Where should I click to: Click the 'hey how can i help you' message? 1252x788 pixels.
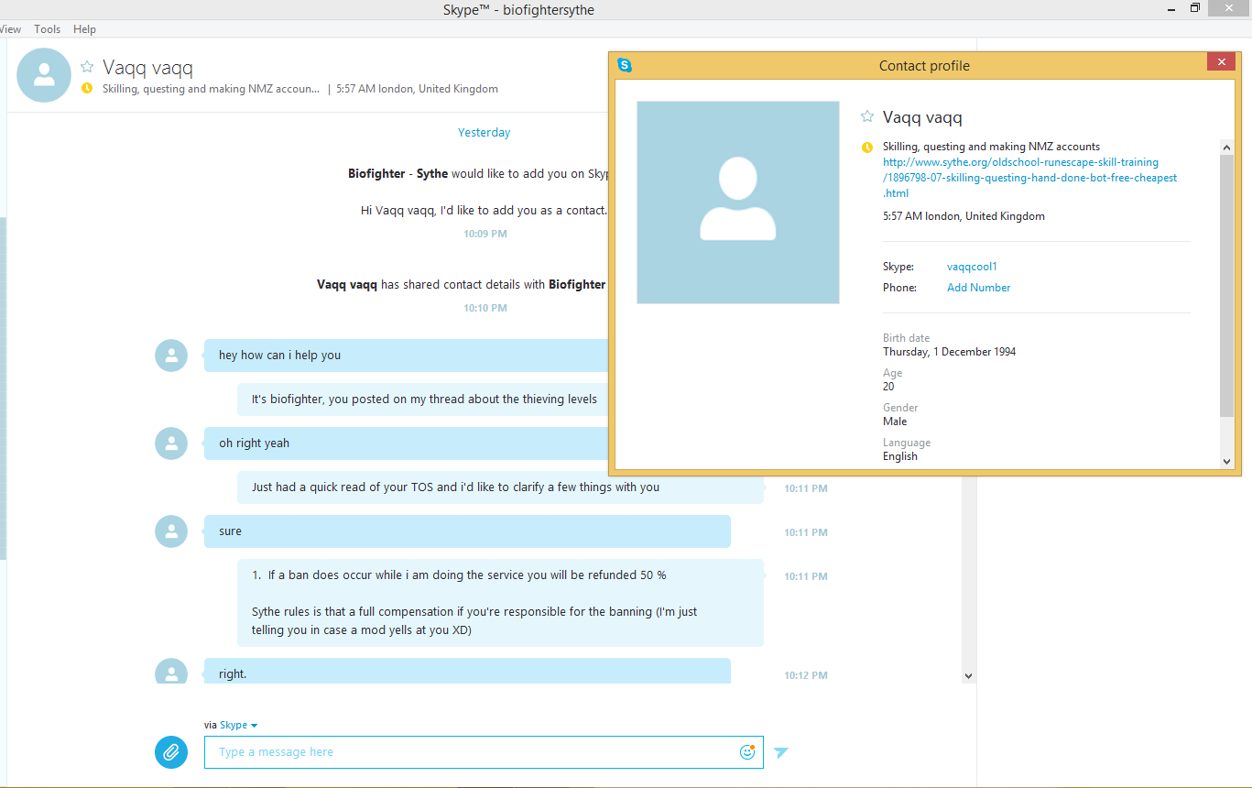click(407, 356)
